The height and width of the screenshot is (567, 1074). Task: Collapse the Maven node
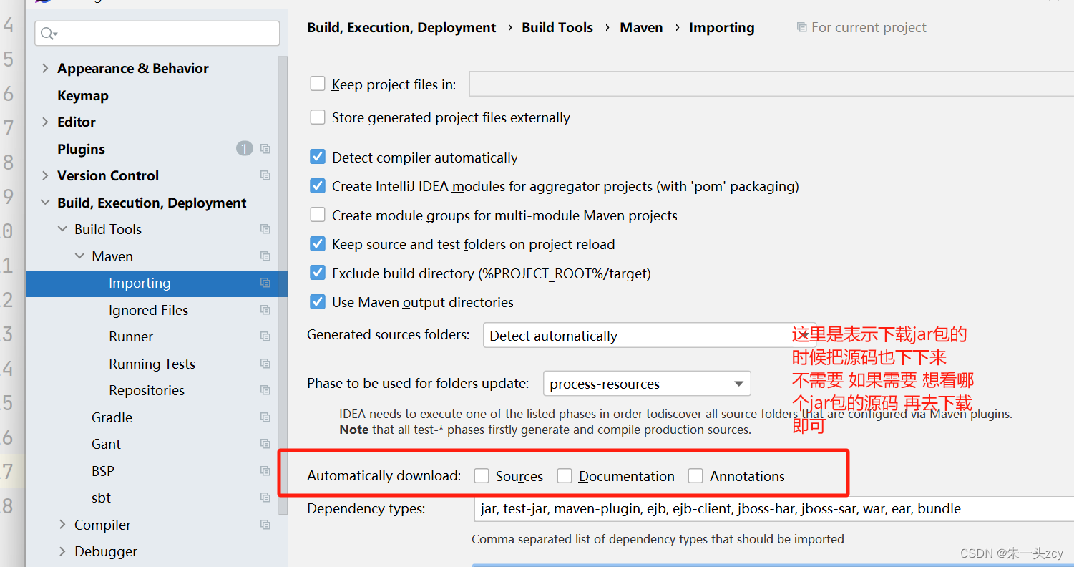click(x=79, y=256)
